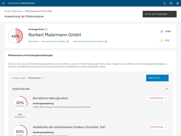Go to Norbert Malermann breadcrumb

click(13, 11)
